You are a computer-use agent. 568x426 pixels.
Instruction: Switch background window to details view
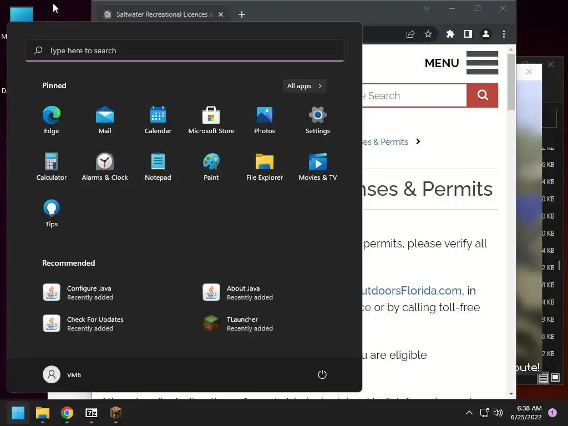[x=544, y=378]
